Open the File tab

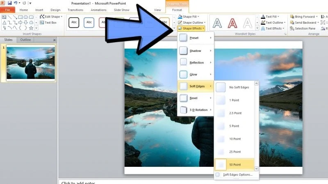click(7, 10)
